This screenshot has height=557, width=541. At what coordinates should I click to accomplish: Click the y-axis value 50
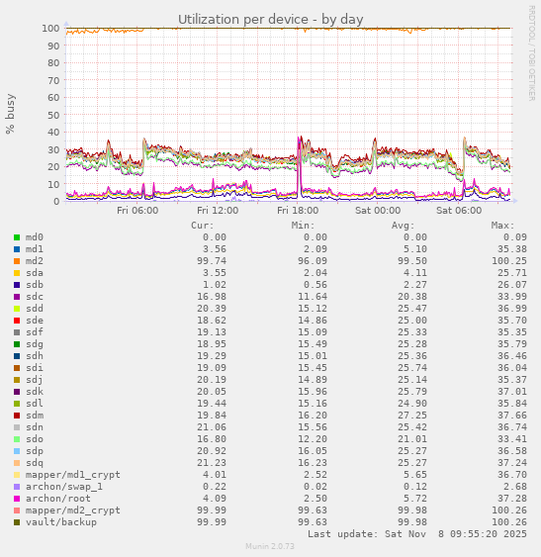53,115
